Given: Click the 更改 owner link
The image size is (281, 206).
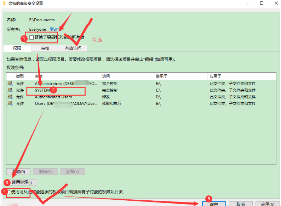Looking at the screenshot, I should tap(56, 29).
